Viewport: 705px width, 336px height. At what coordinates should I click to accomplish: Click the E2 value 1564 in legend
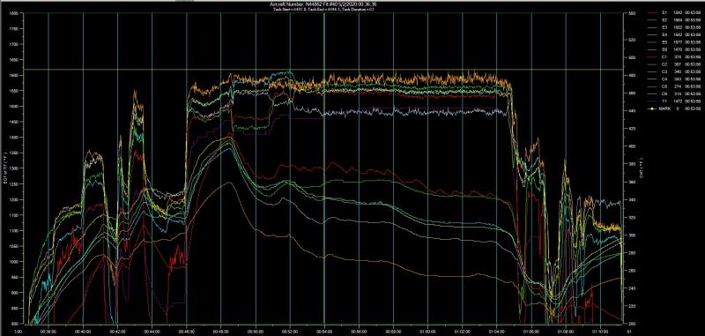point(678,19)
